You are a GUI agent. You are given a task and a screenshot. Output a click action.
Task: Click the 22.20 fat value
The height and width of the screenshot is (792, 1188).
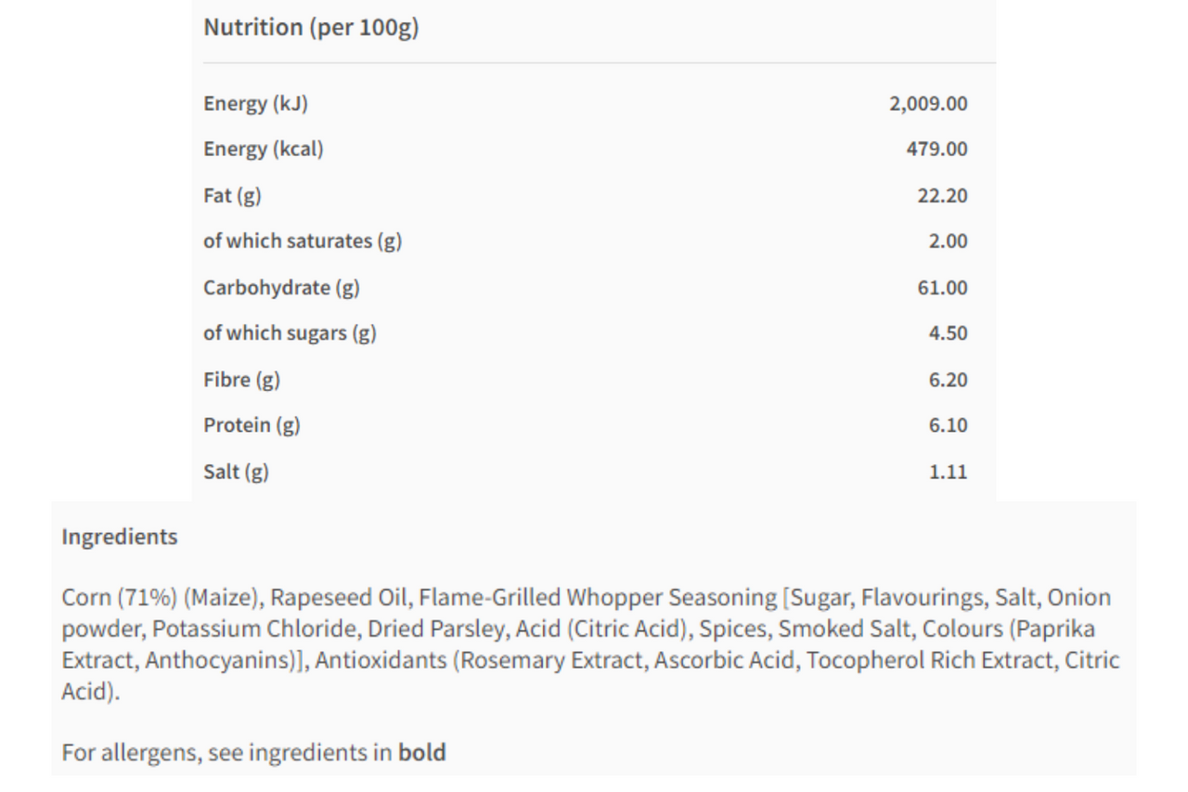coord(942,195)
